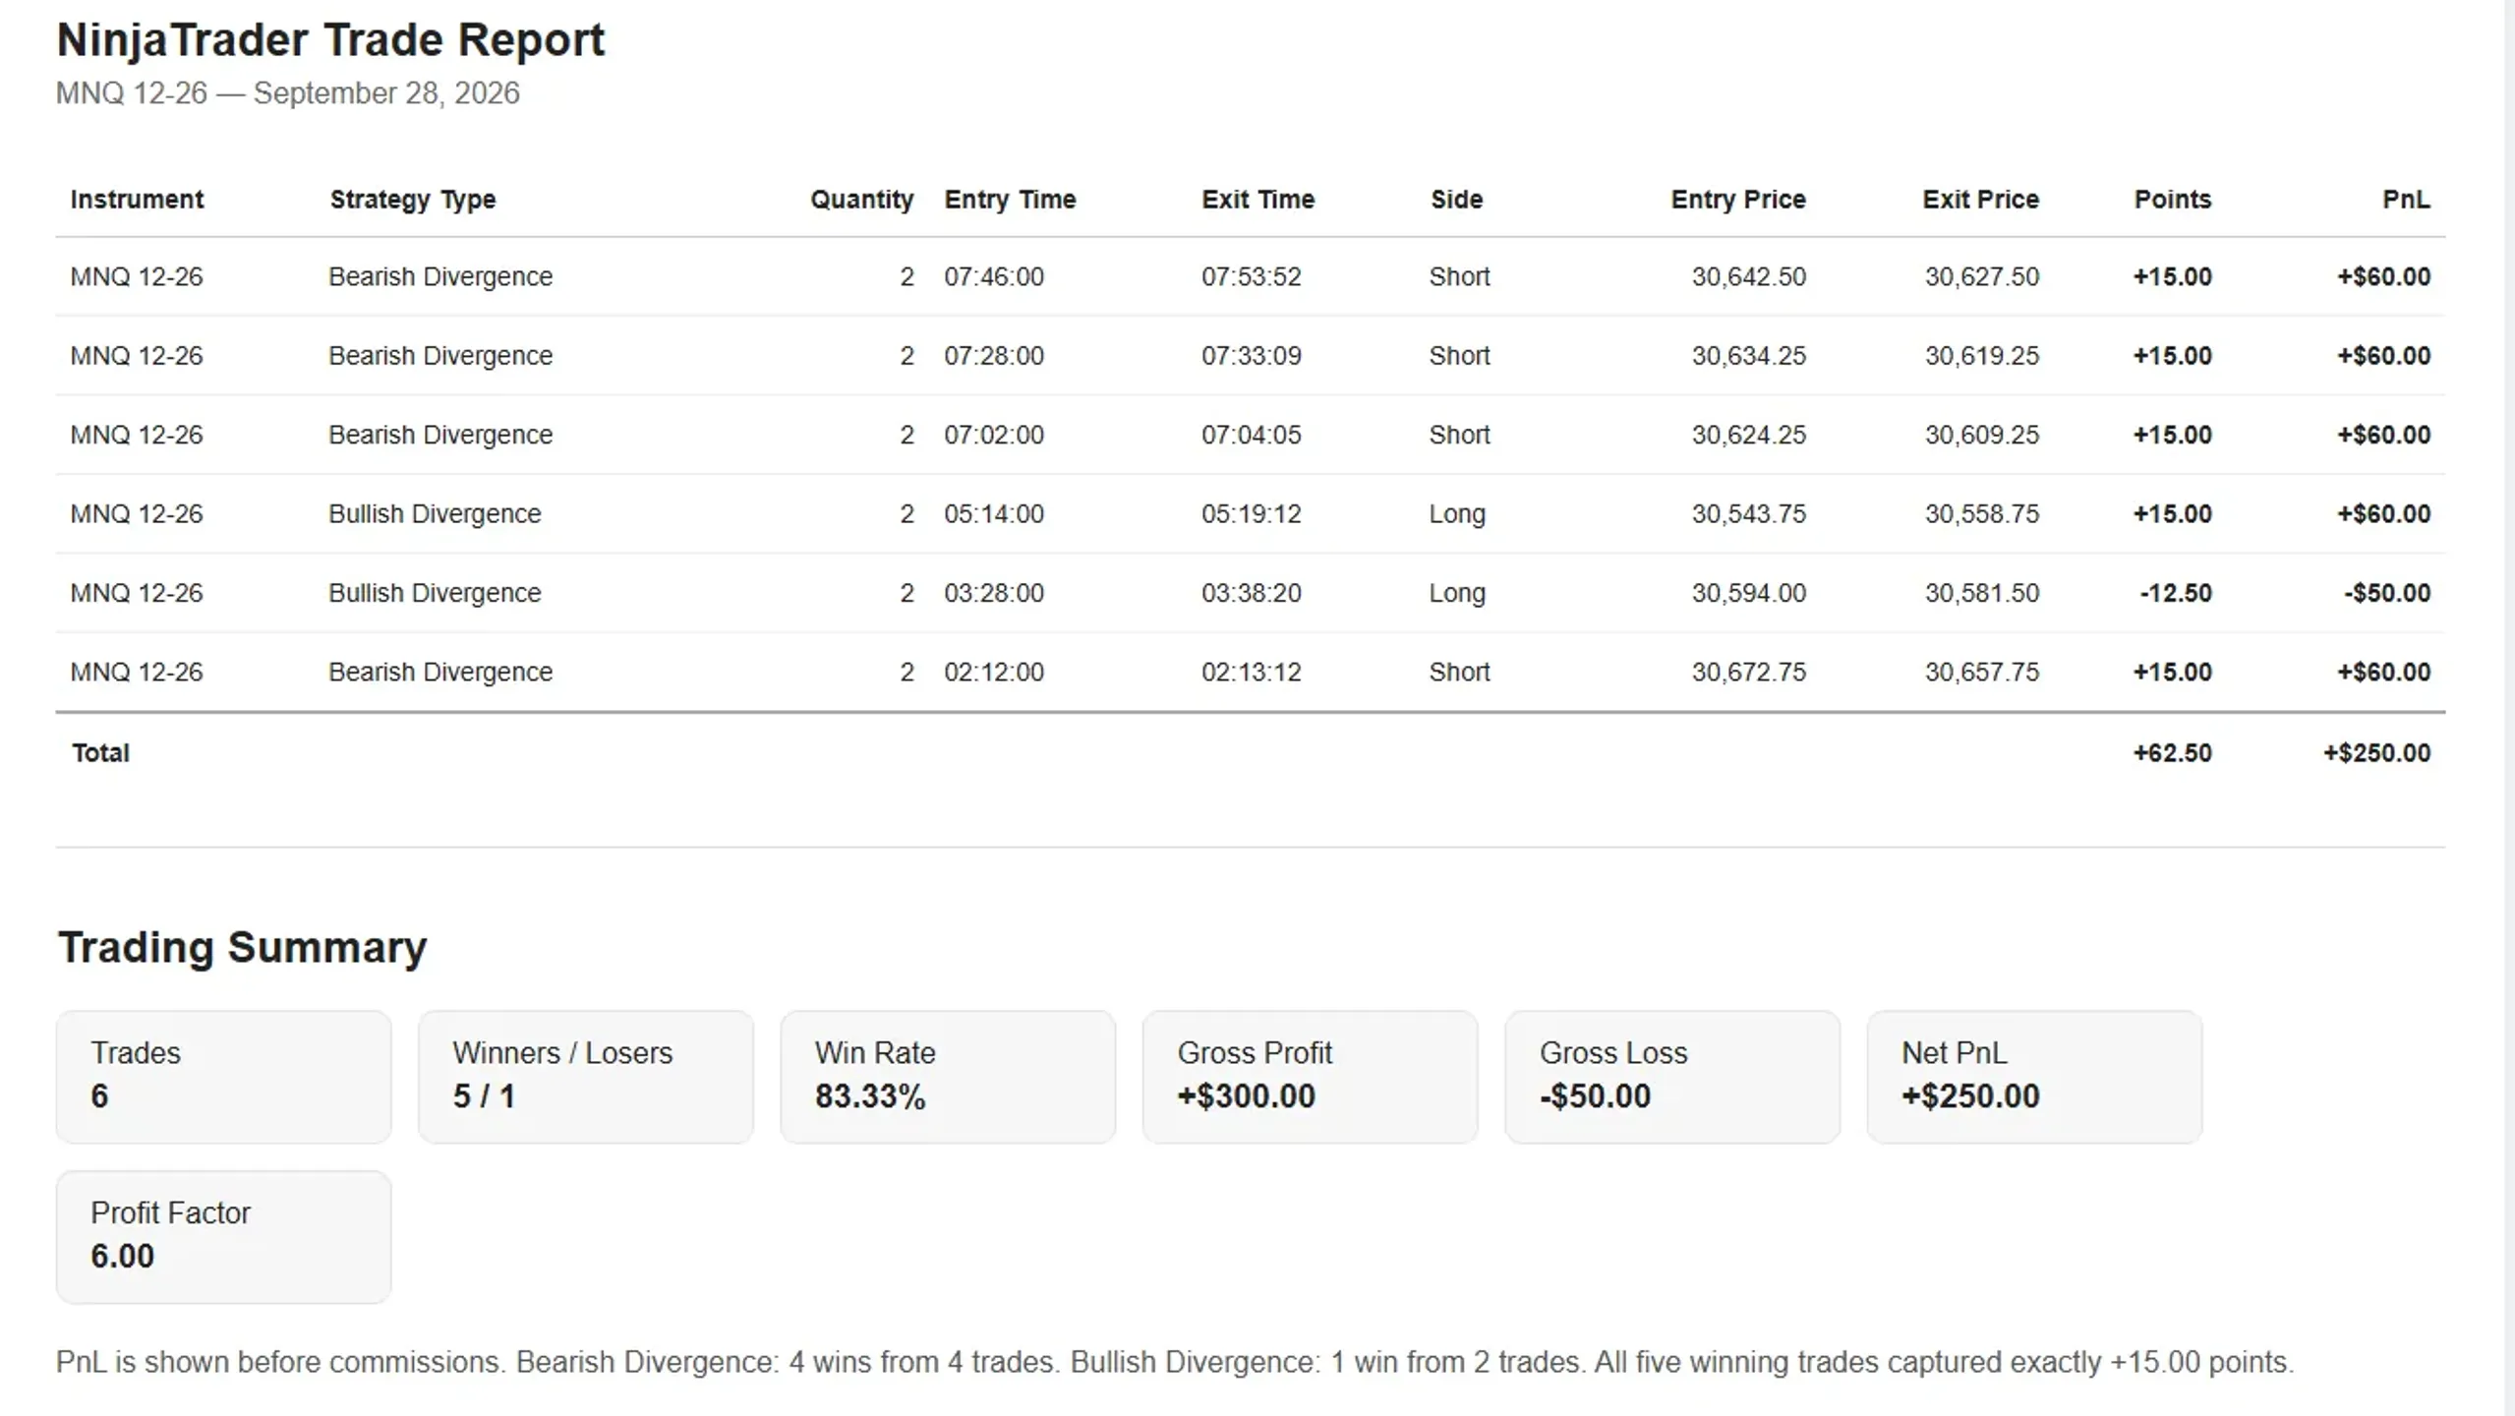Click the -$50.00 PnL cell in the table
Screen dimensions: 2515x1416
2386,593
